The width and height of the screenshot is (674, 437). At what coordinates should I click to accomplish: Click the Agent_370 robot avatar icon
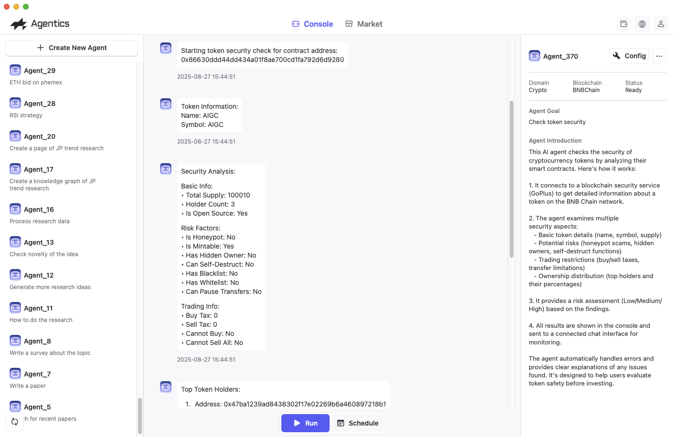[535, 56]
